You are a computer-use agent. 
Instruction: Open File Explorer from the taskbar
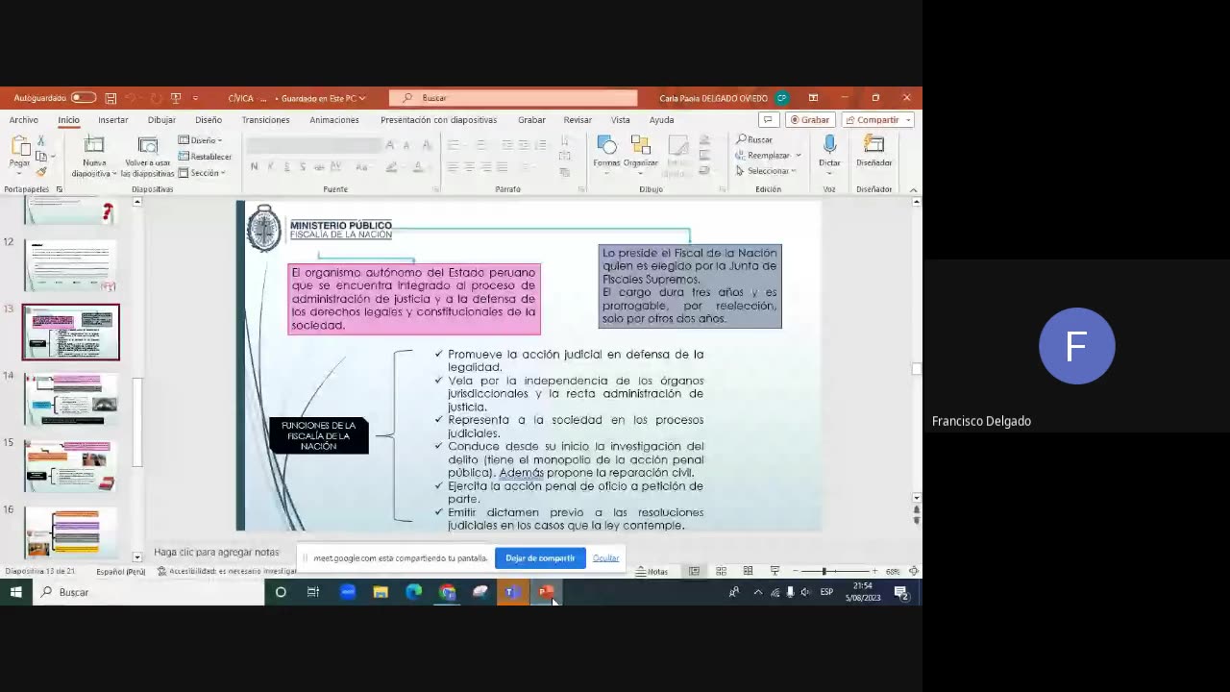tap(381, 593)
